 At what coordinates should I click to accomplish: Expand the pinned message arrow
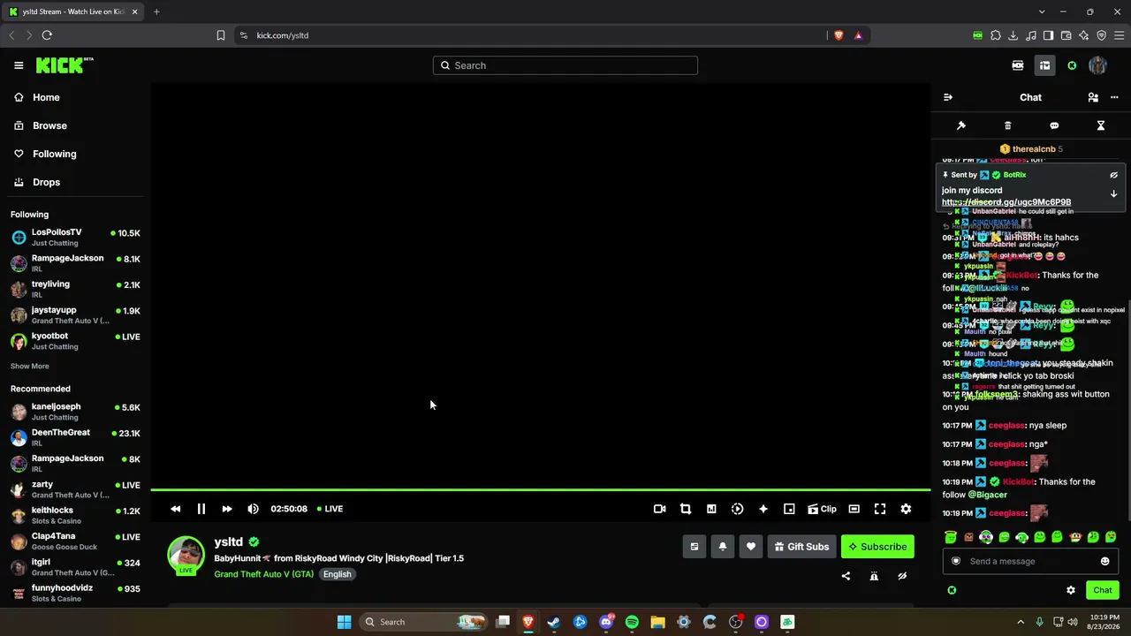[1114, 193]
